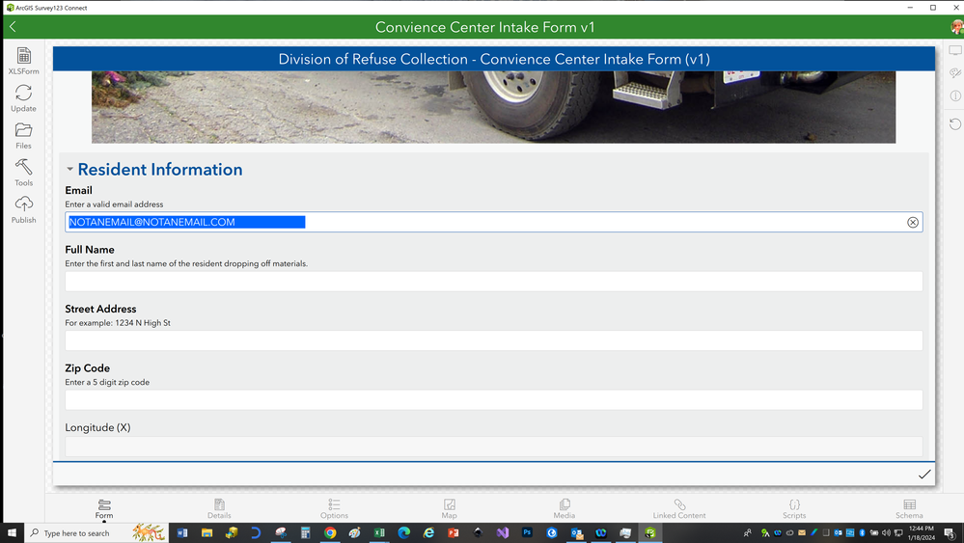This screenshot has width=964, height=543.
Task: Switch to the Media tab
Action: click(565, 509)
